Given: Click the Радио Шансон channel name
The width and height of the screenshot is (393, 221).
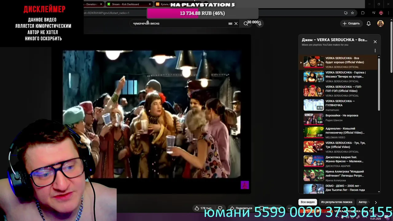Looking at the screenshot, I should [334, 120].
